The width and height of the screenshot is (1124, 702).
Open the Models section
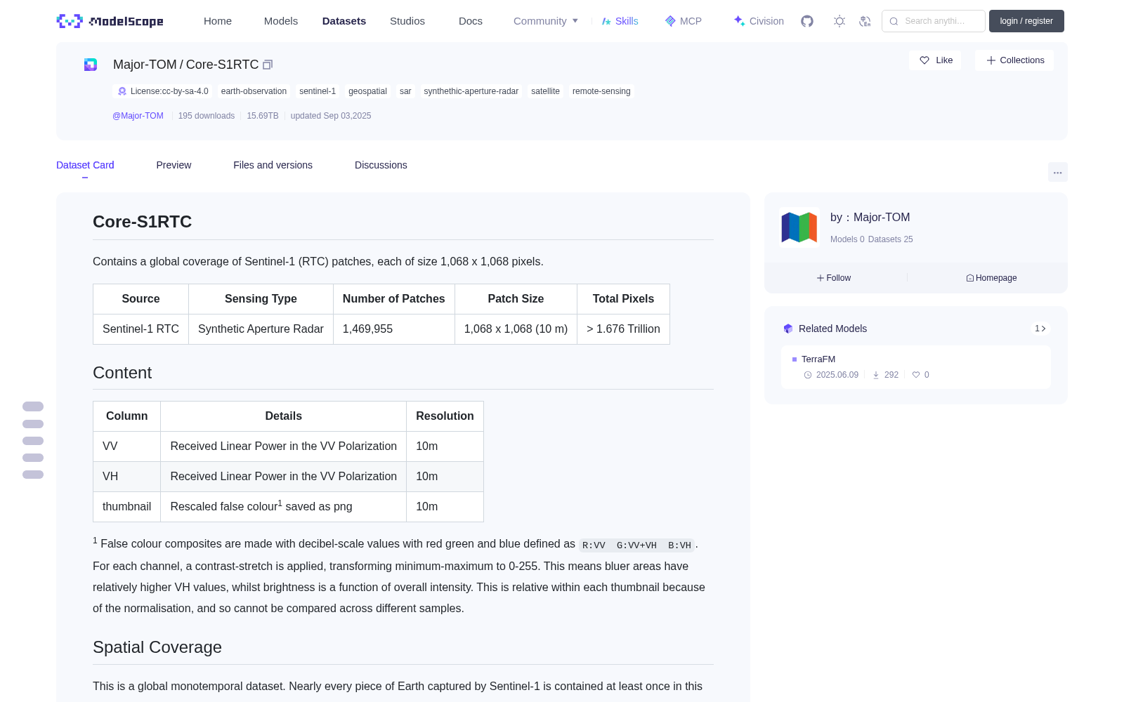click(281, 21)
